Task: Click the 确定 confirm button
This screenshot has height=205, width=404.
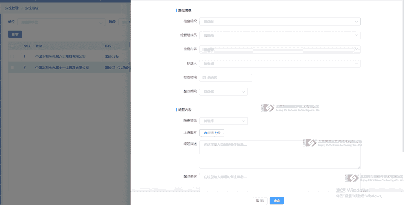Action: click(x=277, y=201)
